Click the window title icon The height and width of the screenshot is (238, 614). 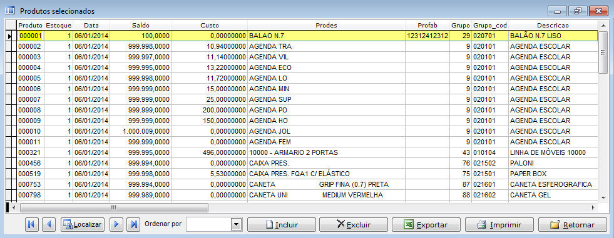coord(10,11)
